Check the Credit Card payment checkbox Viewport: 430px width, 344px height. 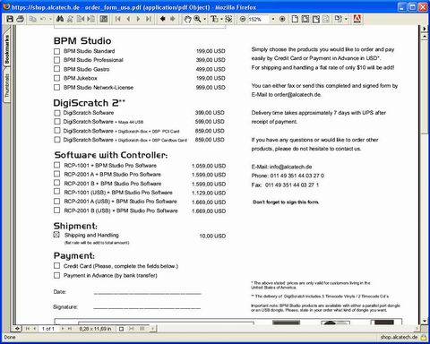click(56, 266)
